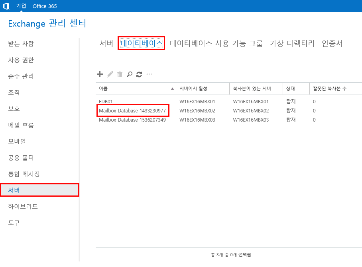This screenshot has height=267, width=362.
Task: Click W16EX16MBX01 in the 복사본이 있는 서버 column
Action: 251,101
